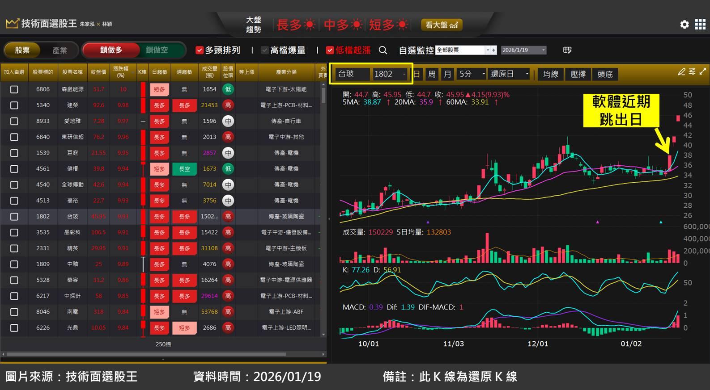Tick the watchlist box for 2331 精英
The image size is (710, 390).
[x=14, y=248]
